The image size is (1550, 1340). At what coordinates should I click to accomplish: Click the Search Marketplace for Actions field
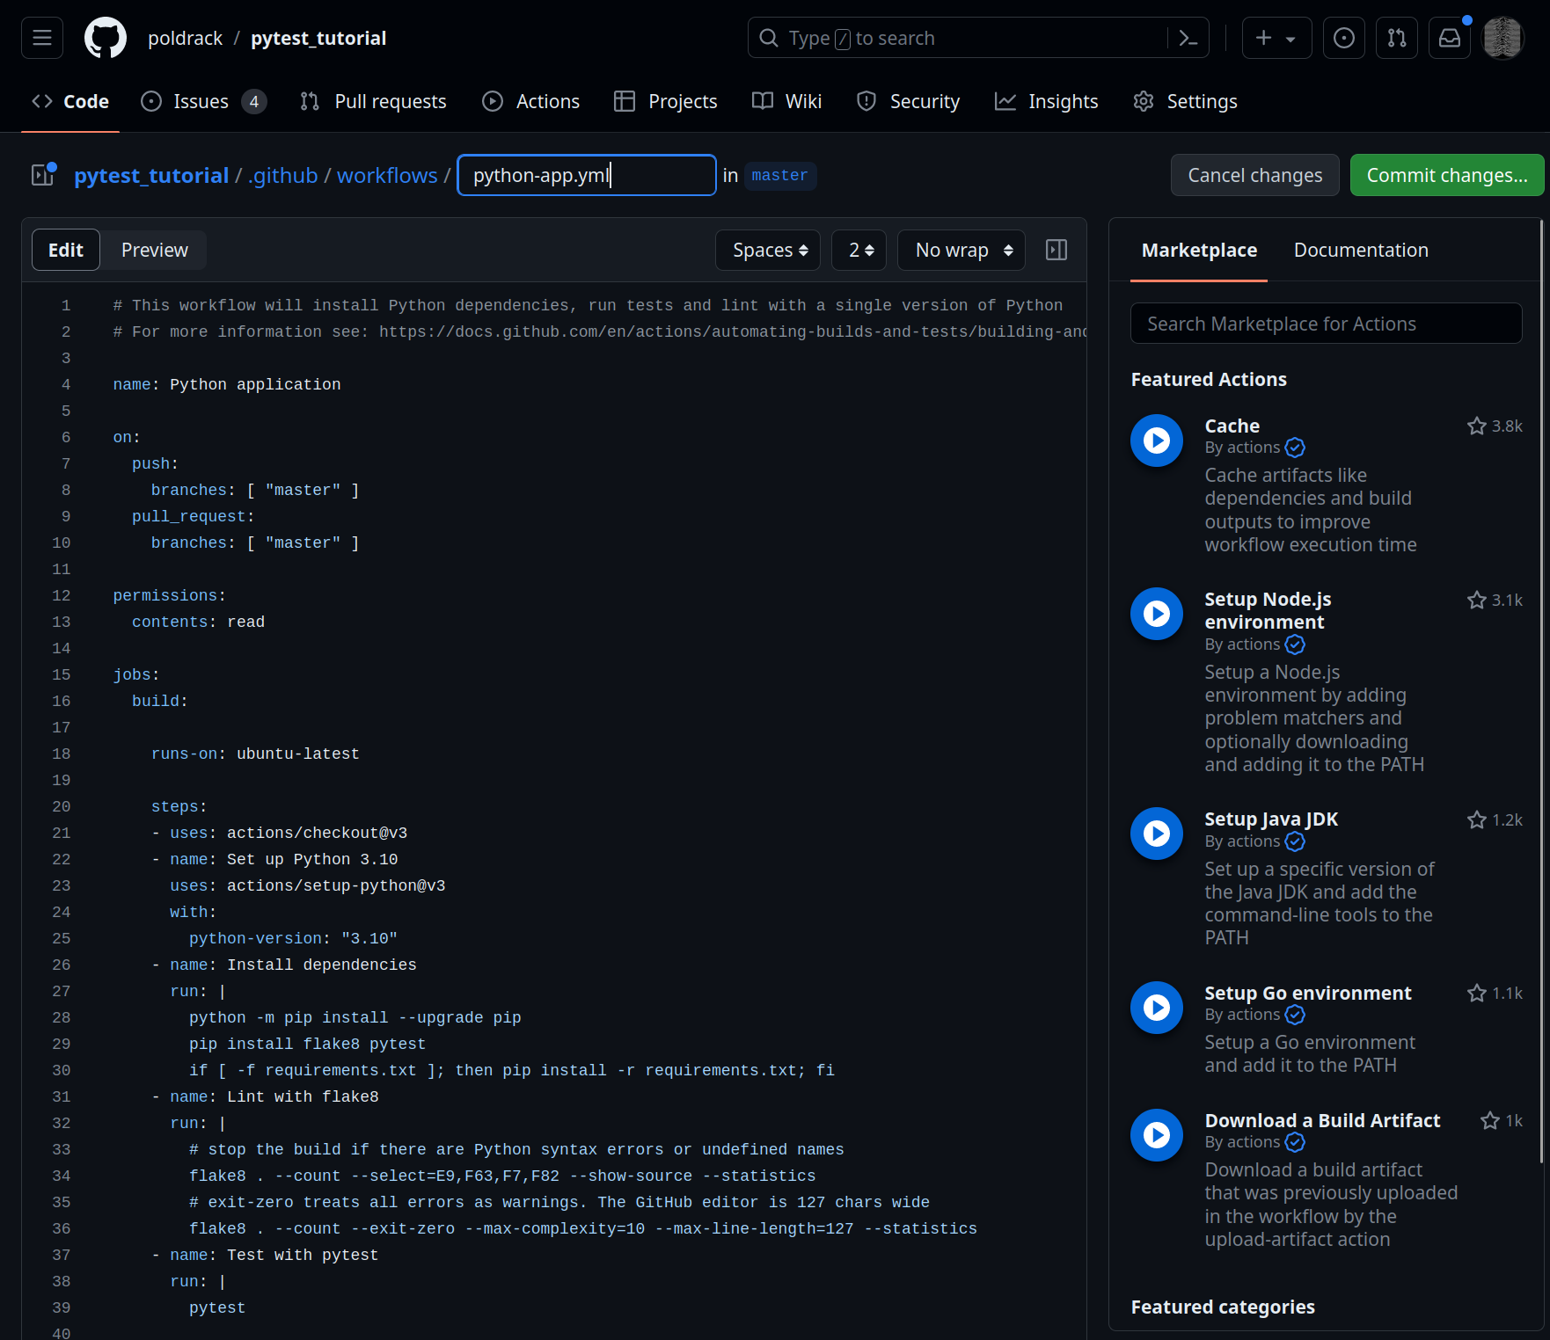[1326, 324]
